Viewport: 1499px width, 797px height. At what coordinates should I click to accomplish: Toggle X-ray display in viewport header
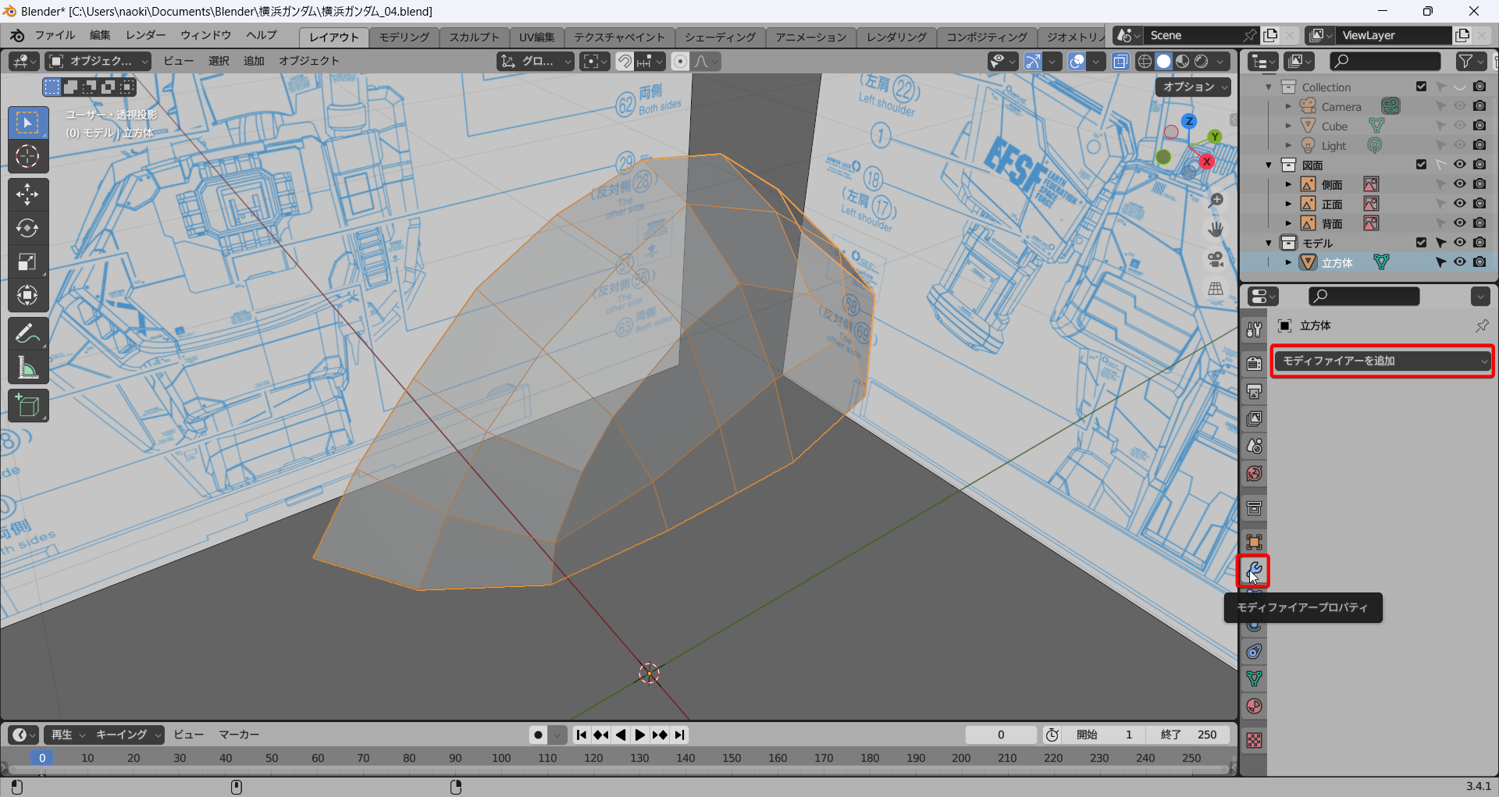[x=1120, y=62]
